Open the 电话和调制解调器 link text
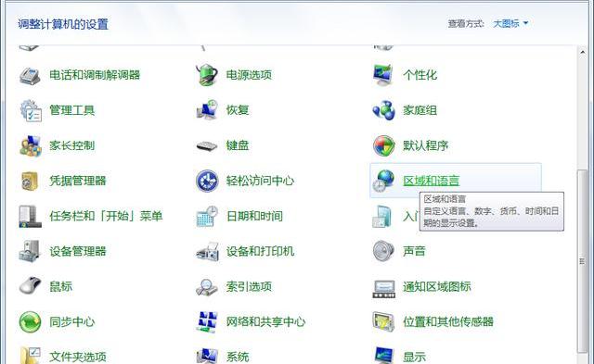Image resolution: width=594 pixels, height=364 pixels. [95, 75]
